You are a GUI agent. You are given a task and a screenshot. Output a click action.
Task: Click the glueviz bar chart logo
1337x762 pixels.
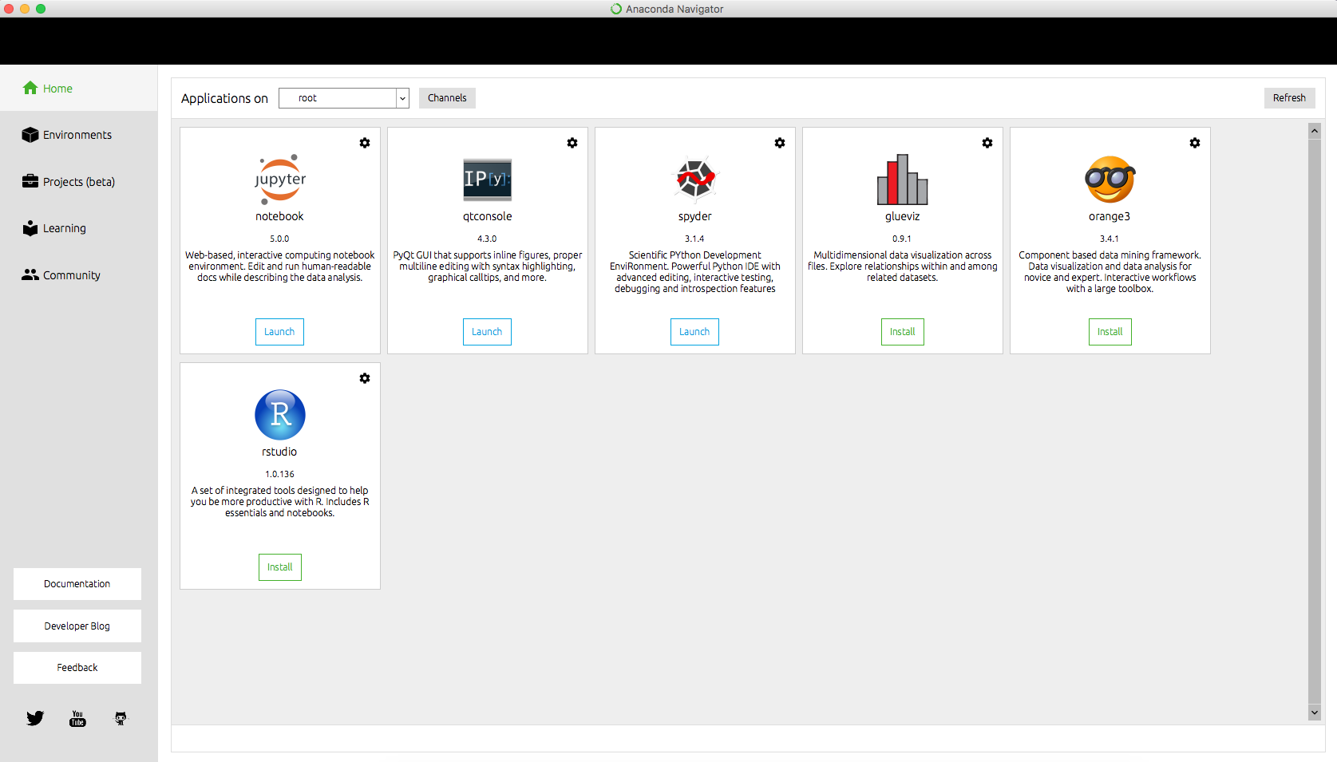click(903, 180)
